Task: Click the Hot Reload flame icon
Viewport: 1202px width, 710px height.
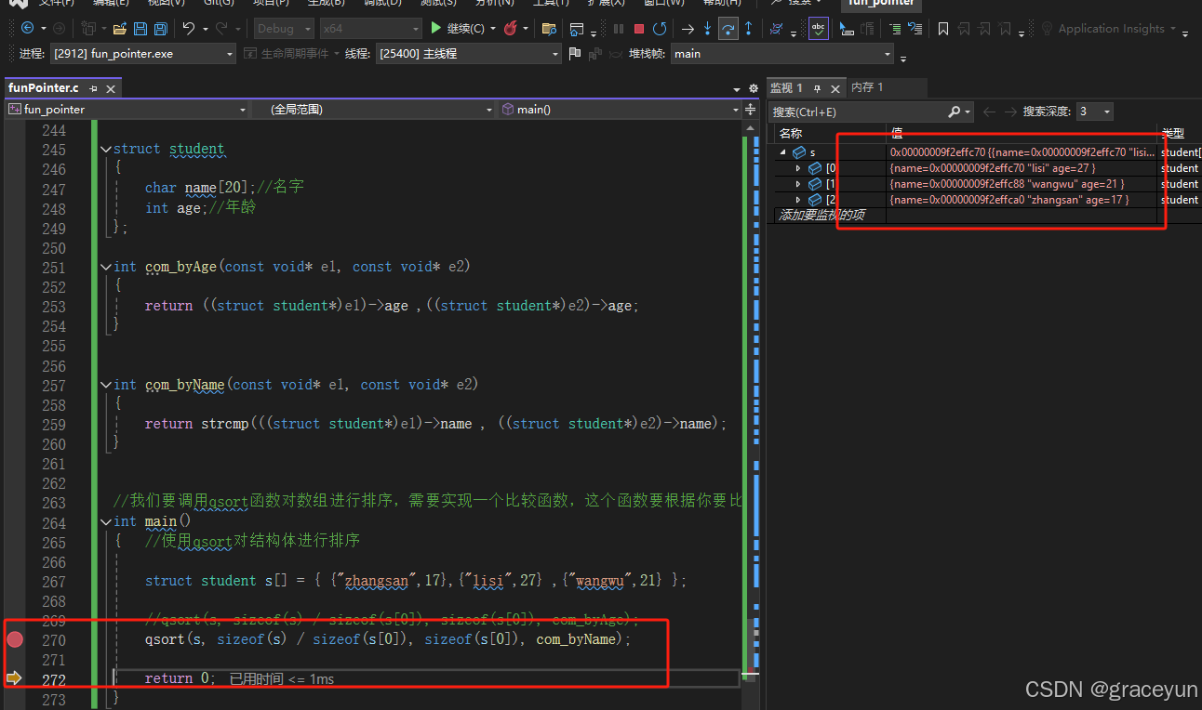Action: [x=510, y=29]
